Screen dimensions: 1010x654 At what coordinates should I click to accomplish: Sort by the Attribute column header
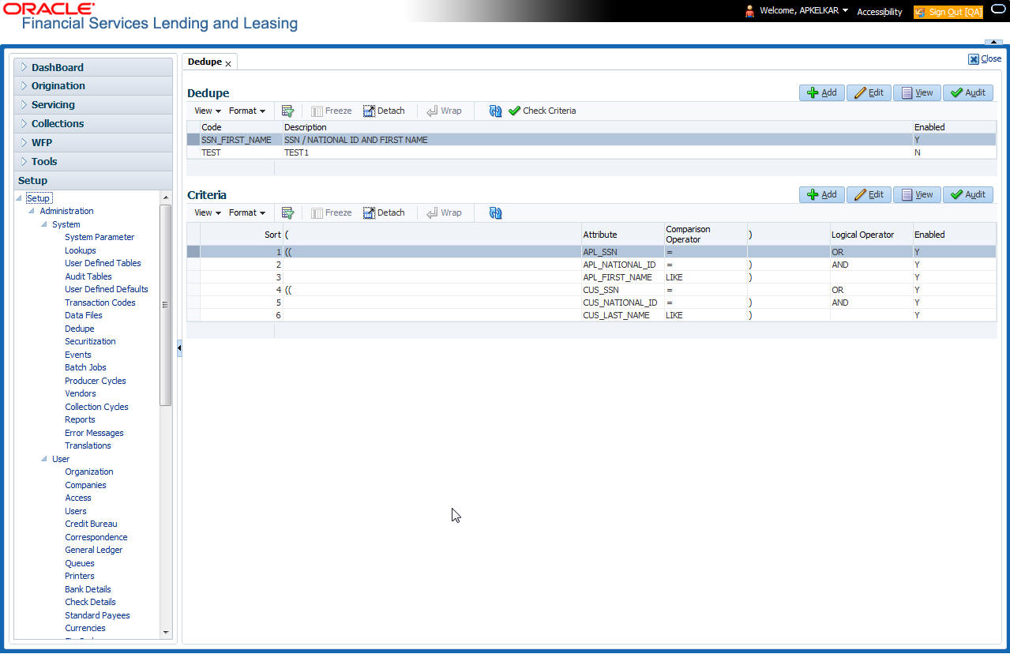[622, 235]
